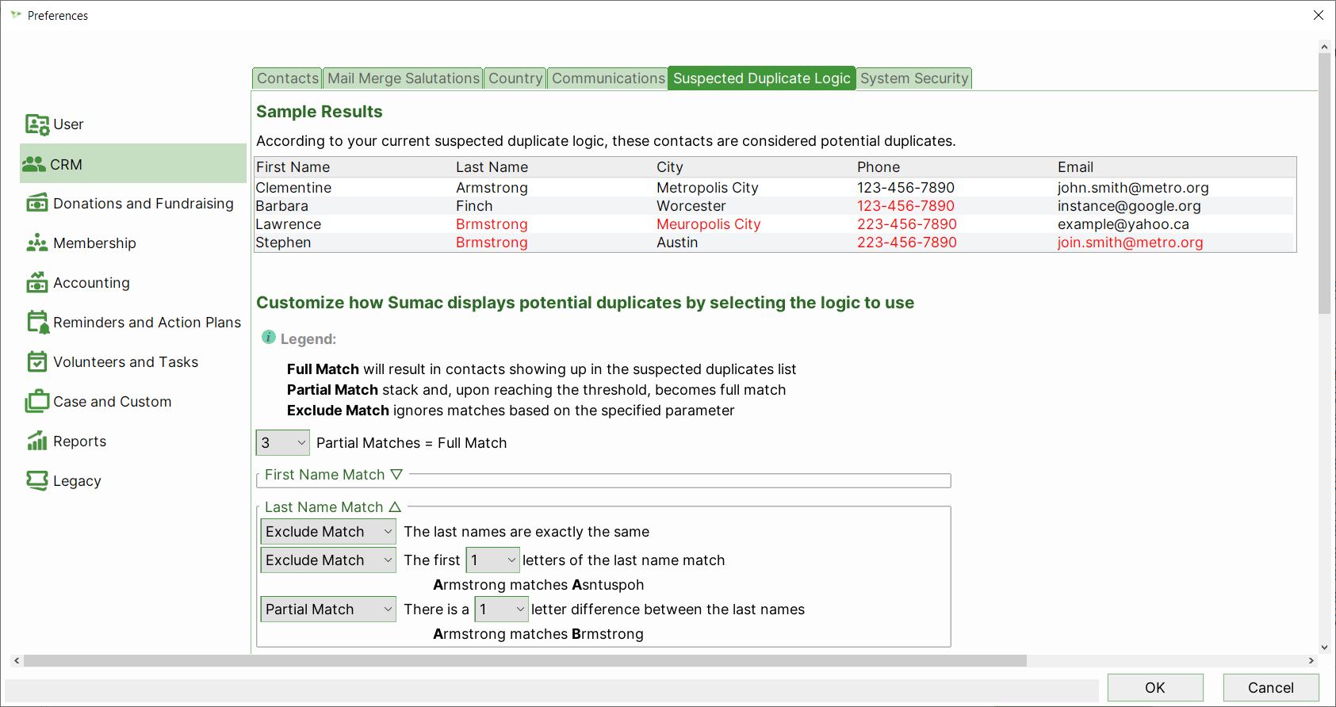This screenshot has width=1336, height=707.
Task: Open Reports preferences
Action: point(133,441)
